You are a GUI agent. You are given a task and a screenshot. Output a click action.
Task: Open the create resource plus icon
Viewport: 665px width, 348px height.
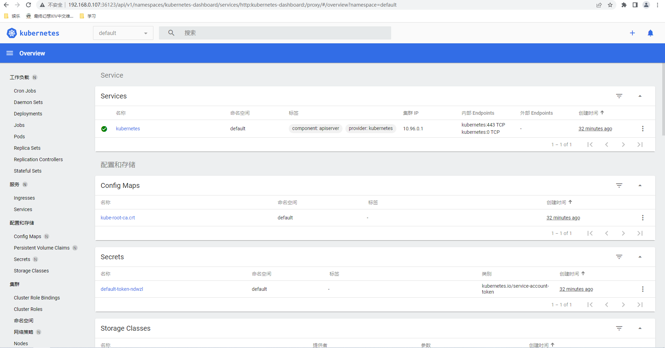pos(632,33)
